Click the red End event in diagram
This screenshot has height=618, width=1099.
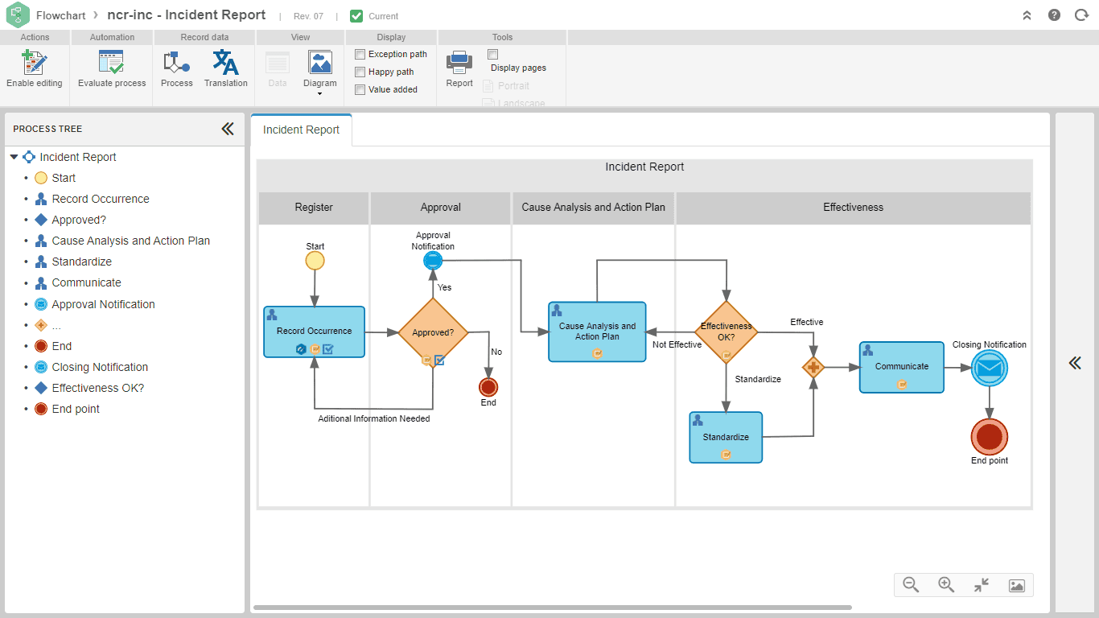coord(488,387)
